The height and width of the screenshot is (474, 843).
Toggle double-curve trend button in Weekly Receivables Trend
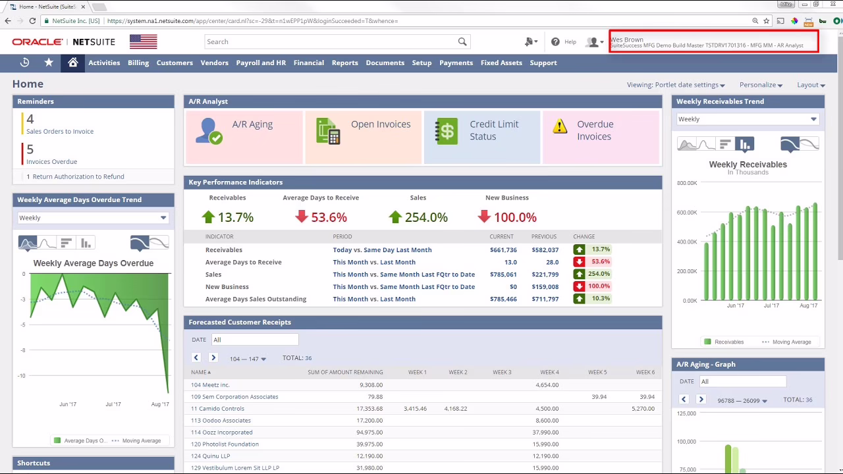[x=810, y=144]
